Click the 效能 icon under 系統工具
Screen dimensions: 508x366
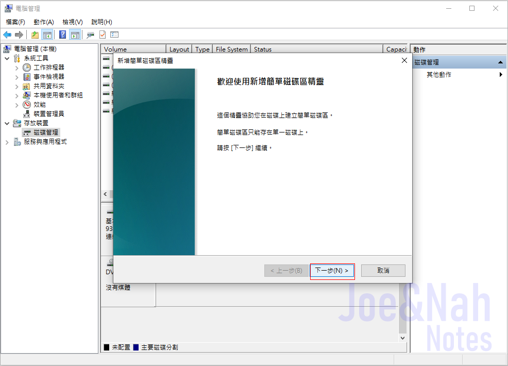point(27,104)
